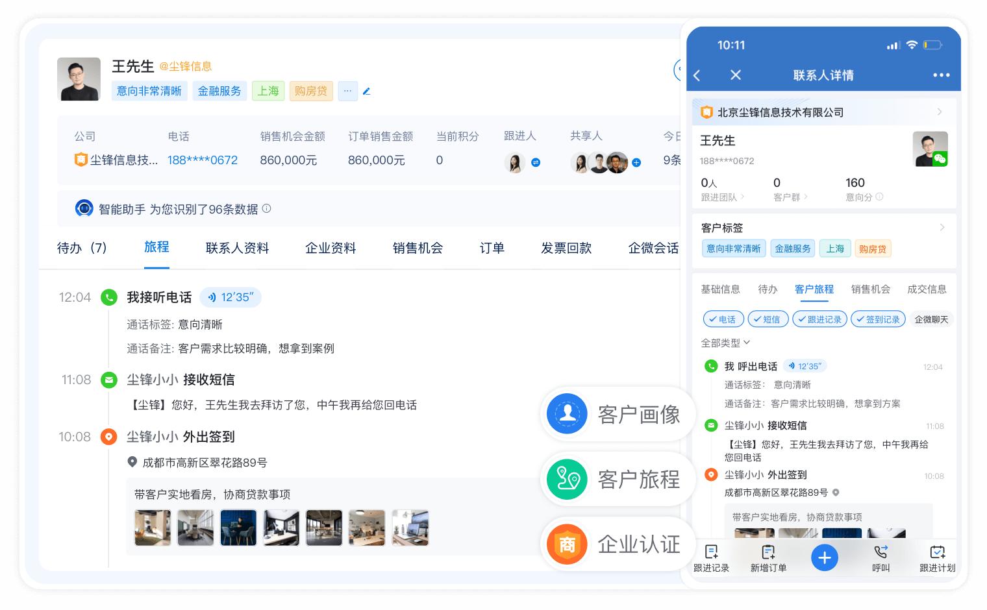
Task: Toggle the 电话 filter chip
Action: click(x=723, y=319)
